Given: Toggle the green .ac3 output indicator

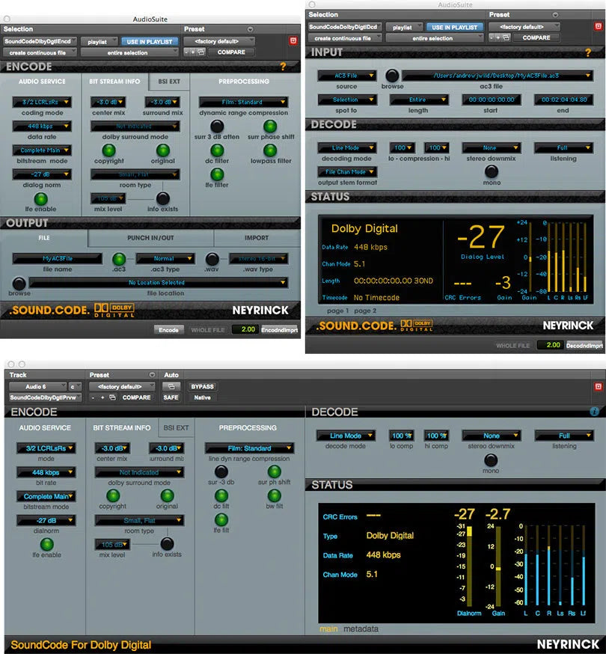Looking at the screenshot, I should pyautogui.click(x=120, y=259).
